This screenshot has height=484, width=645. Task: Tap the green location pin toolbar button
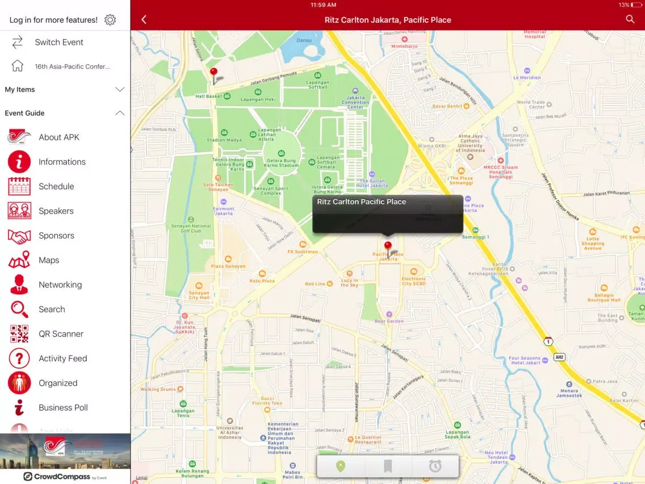(x=341, y=466)
